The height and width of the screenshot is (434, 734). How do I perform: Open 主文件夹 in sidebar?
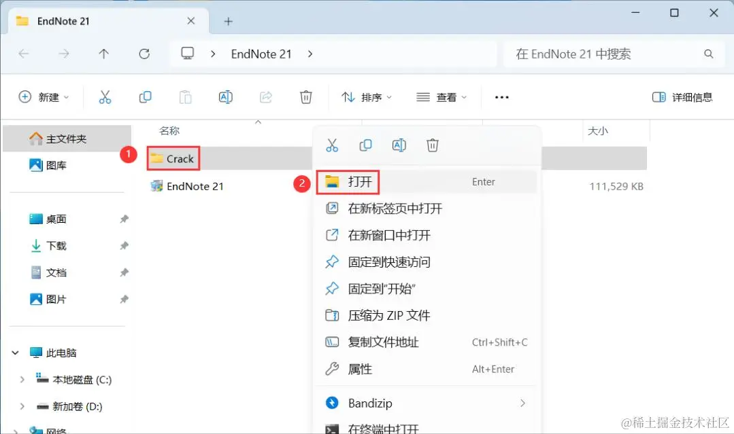(x=67, y=139)
